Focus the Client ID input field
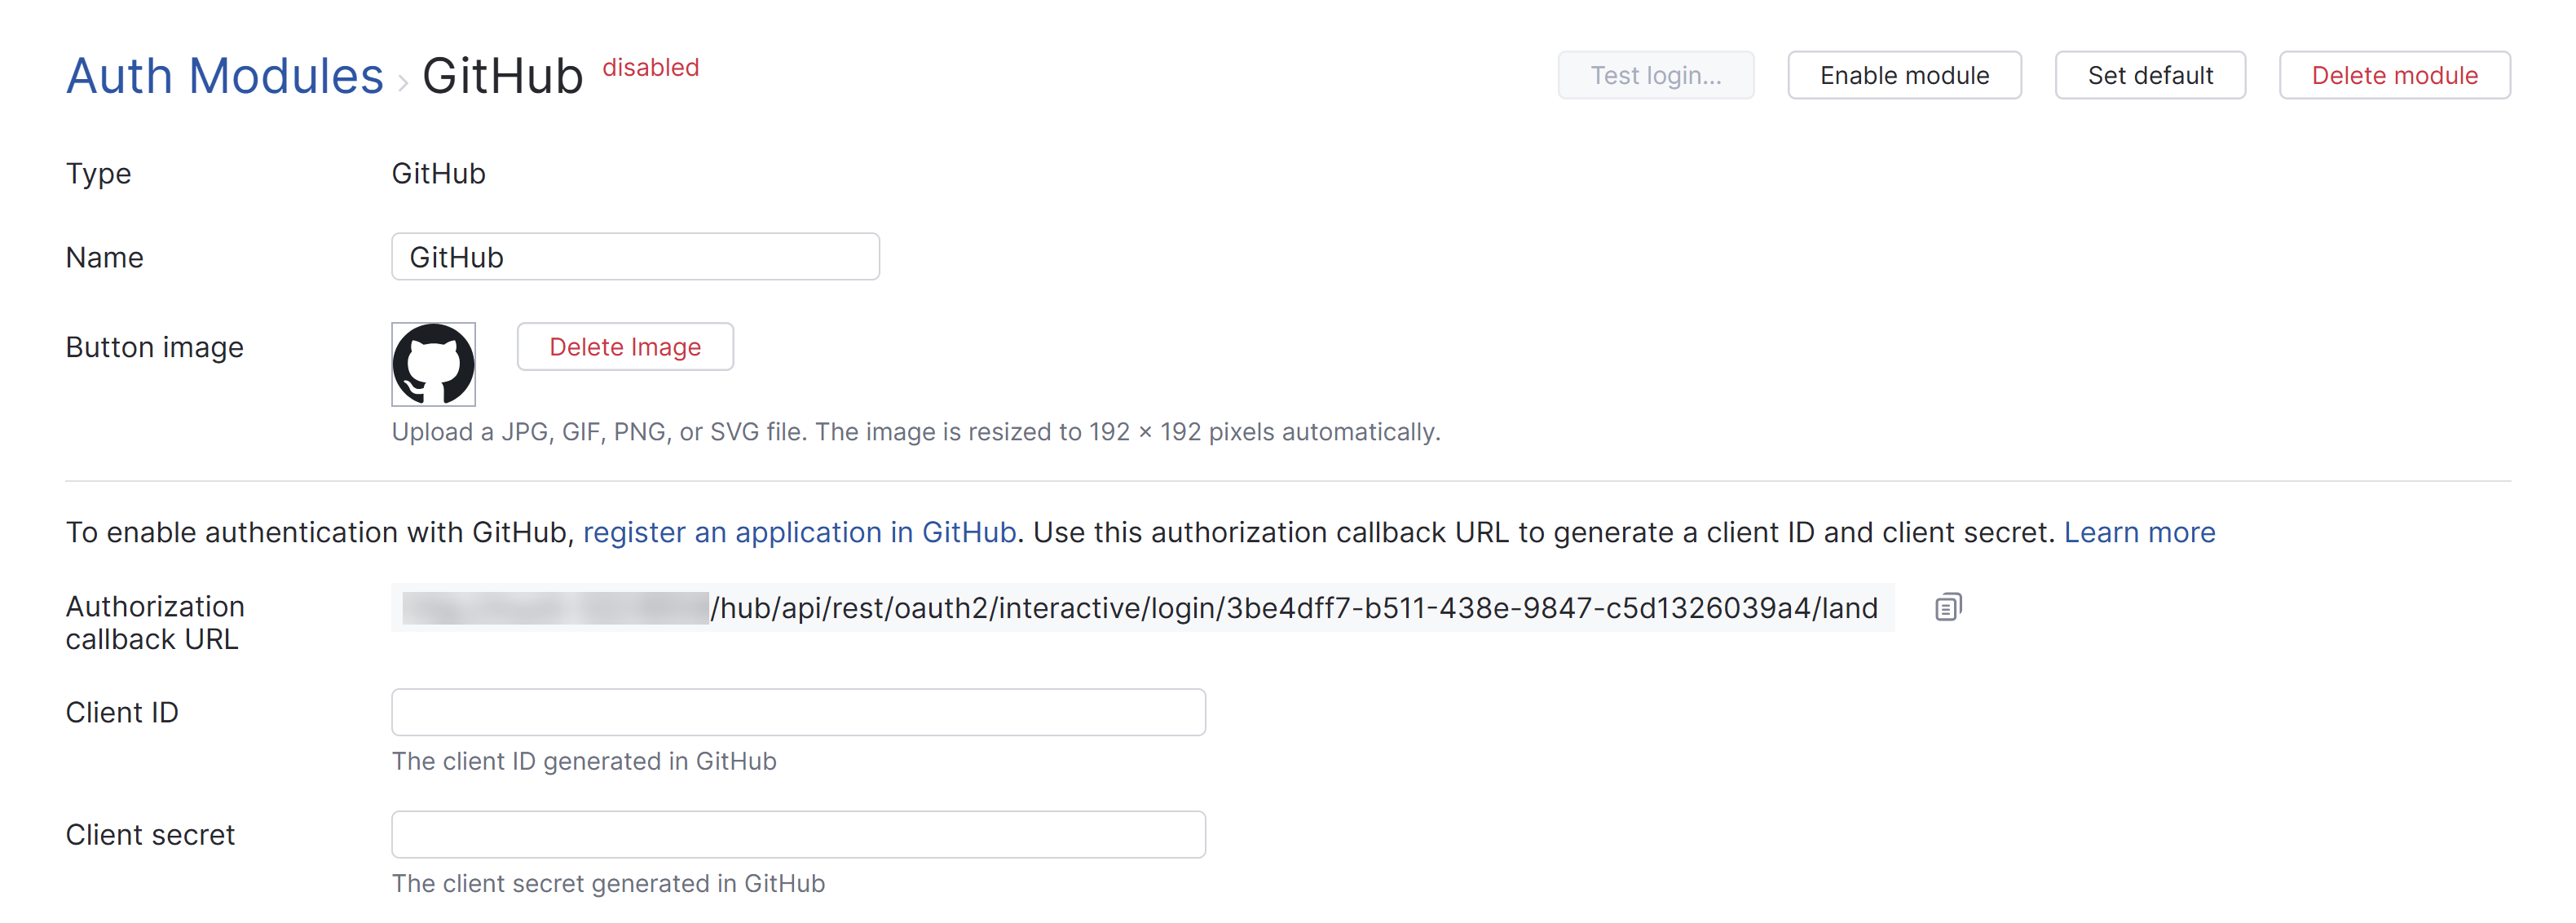The height and width of the screenshot is (923, 2576). tap(798, 712)
